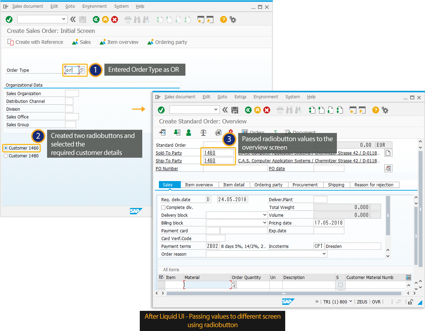Click the green Back icon in Overview toolbar
The width and height of the screenshot is (425, 331).
coord(248,110)
